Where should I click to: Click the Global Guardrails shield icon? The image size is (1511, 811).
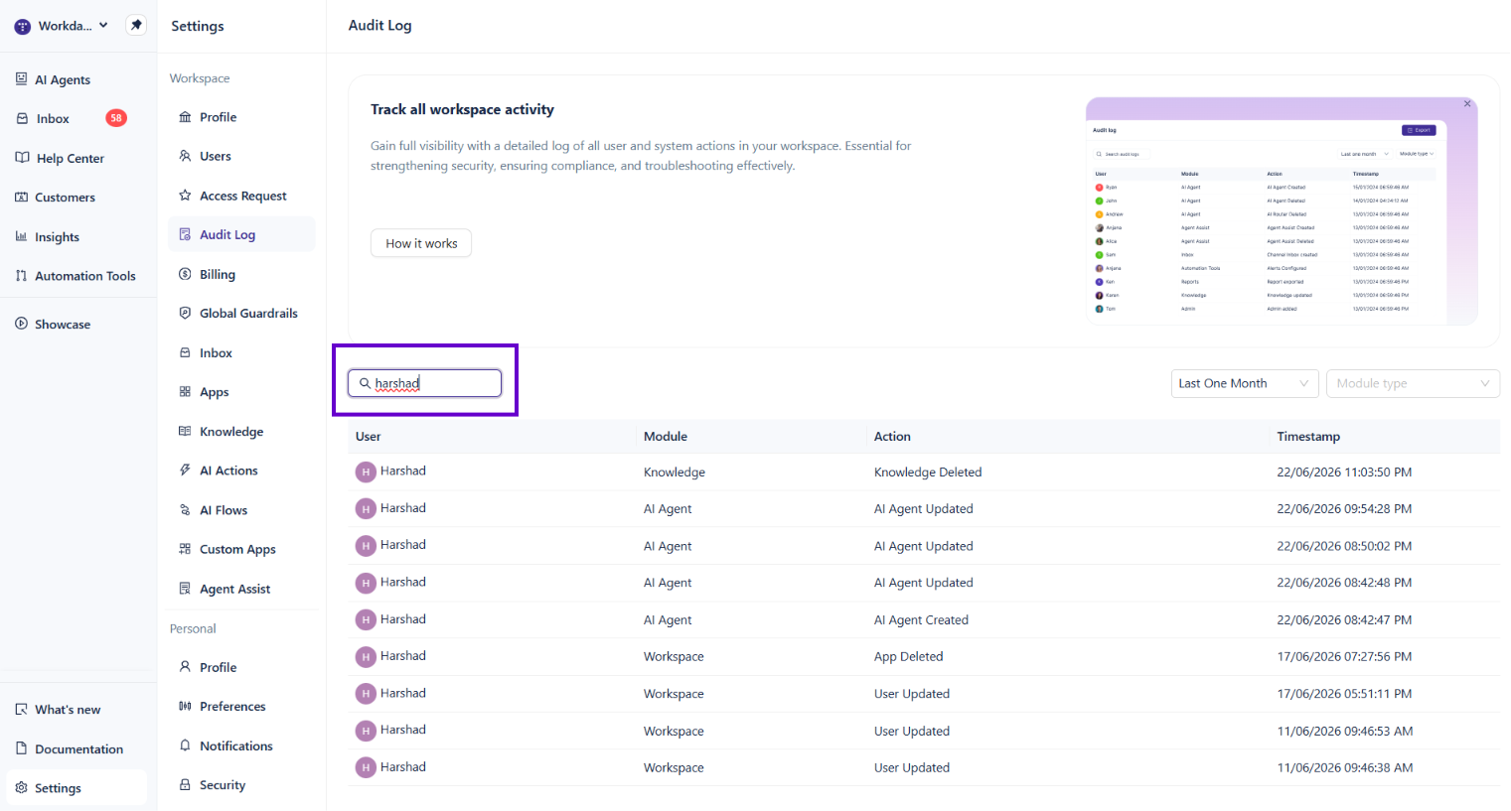coord(185,313)
